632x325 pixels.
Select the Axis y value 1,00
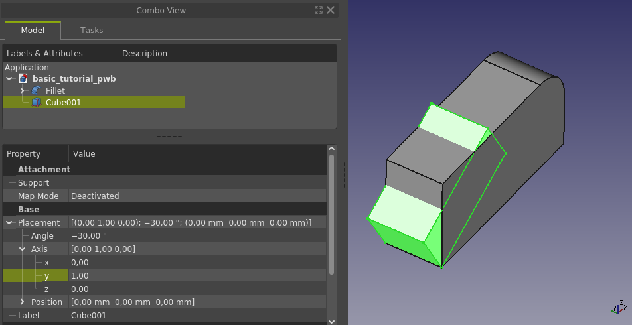pyautogui.click(x=198, y=275)
